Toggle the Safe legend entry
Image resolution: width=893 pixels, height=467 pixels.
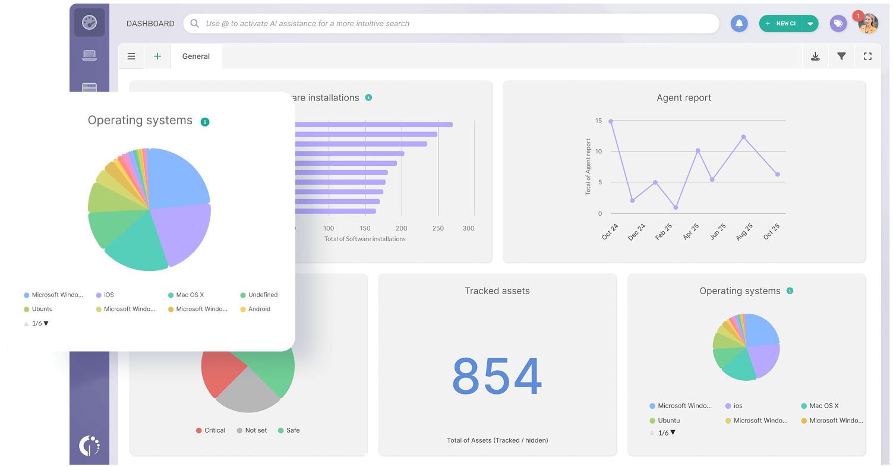(289, 430)
